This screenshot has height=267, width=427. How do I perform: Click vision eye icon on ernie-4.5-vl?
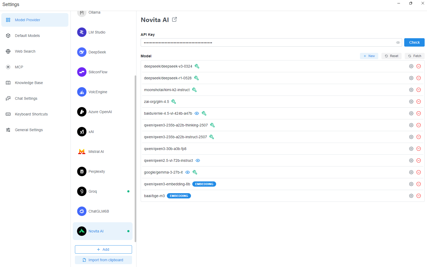(197, 113)
